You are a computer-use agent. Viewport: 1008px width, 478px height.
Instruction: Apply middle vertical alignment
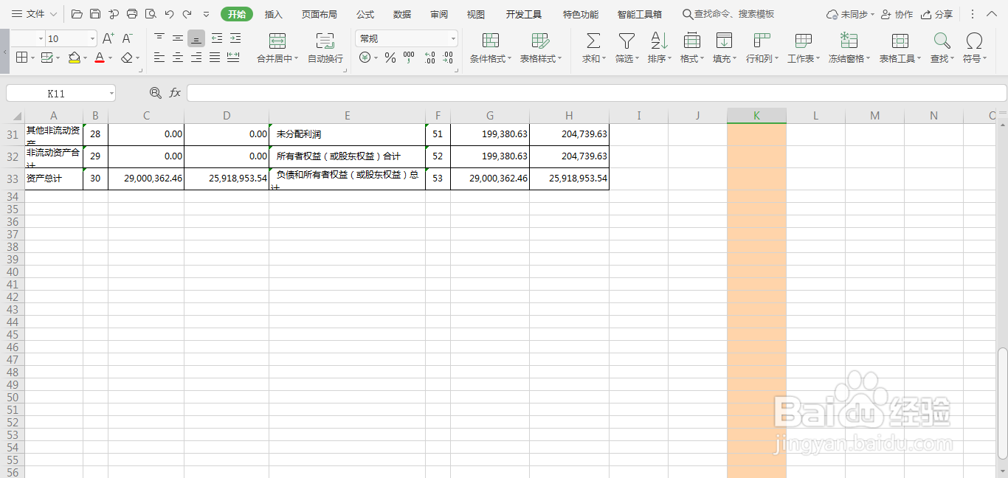[178, 38]
